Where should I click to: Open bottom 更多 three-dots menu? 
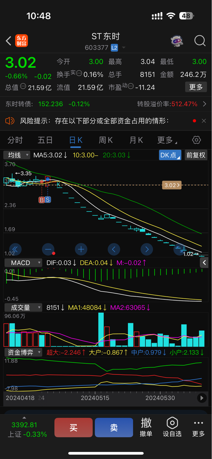click(198, 428)
